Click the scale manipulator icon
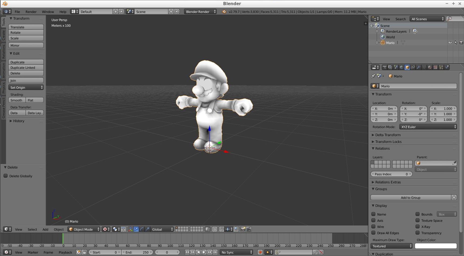The height and width of the screenshot is (256, 464). tap(147, 229)
